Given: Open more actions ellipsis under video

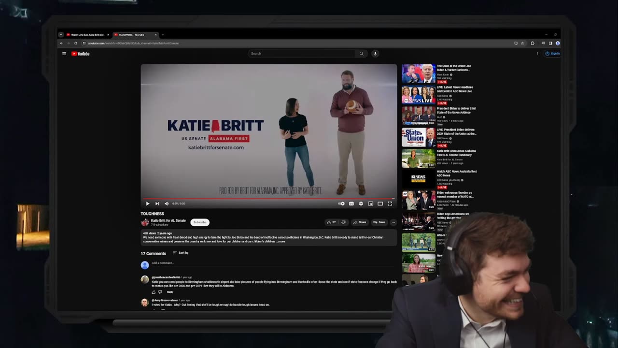Looking at the screenshot, I should (x=393, y=222).
